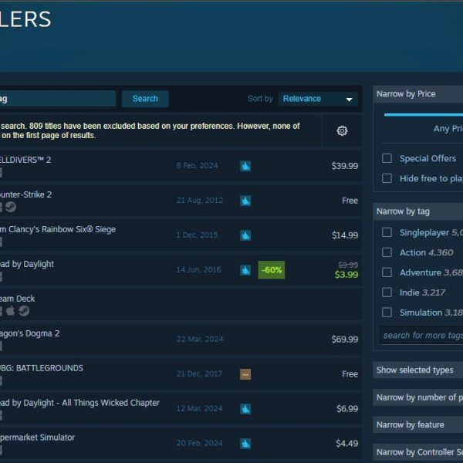Check the Simulation tag filter
Image resolution: width=463 pixels, height=463 pixels.
point(387,312)
